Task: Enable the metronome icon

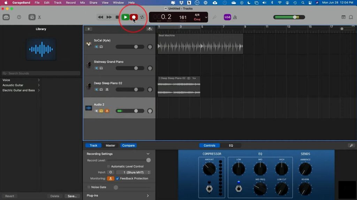Action: pos(235,17)
